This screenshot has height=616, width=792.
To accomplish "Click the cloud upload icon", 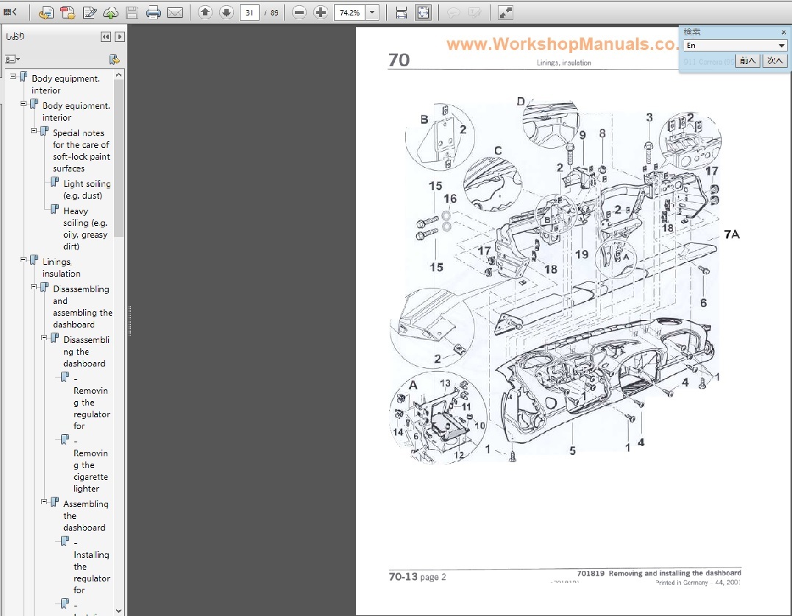I will [110, 13].
